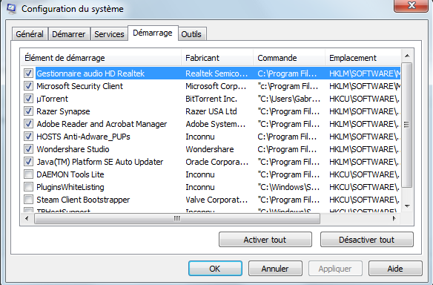Click the Oracle Corpora... manufacturer cell
Screen dimensions: 433x285
pos(216,162)
